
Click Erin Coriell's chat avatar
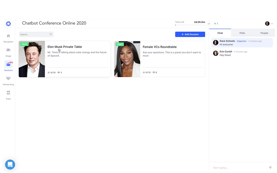click(x=216, y=53)
